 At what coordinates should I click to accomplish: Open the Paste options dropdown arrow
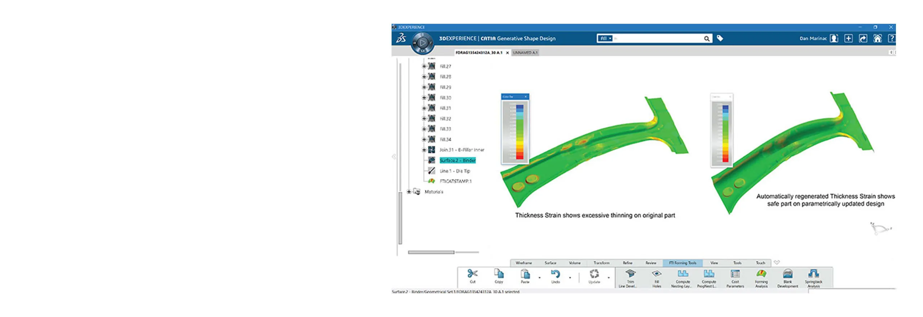539,278
